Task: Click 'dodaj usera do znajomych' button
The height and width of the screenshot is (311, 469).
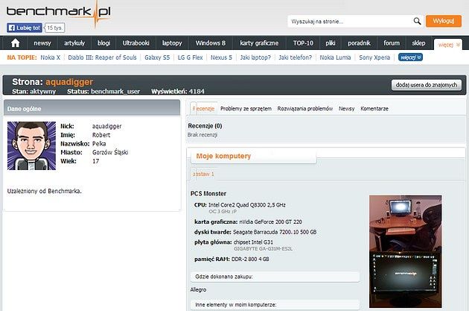Action: coord(427,85)
